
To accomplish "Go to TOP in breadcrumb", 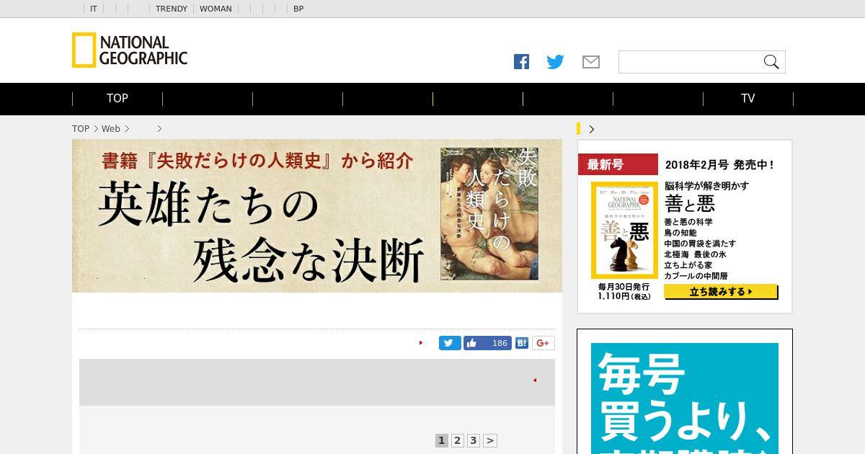I will [x=81, y=129].
